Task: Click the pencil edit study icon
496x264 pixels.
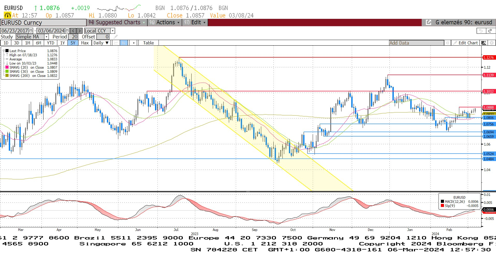Action: click(x=116, y=37)
